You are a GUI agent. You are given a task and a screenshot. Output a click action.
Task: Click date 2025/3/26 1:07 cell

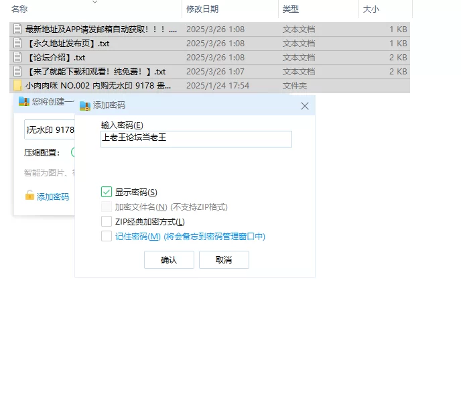[215, 72]
